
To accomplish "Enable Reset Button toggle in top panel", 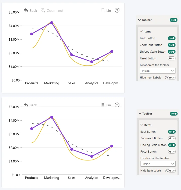I will click(x=171, y=58).
